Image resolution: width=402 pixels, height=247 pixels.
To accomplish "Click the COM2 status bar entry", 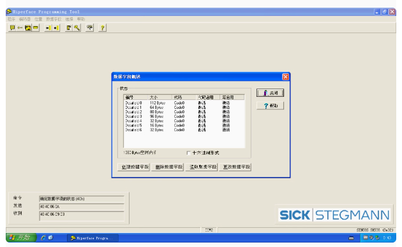I will coord(209,230).
